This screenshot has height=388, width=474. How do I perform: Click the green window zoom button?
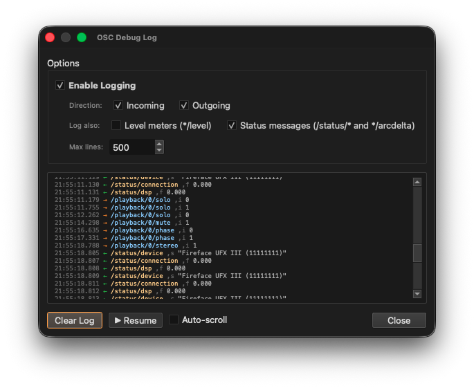(x=82, y=37)
